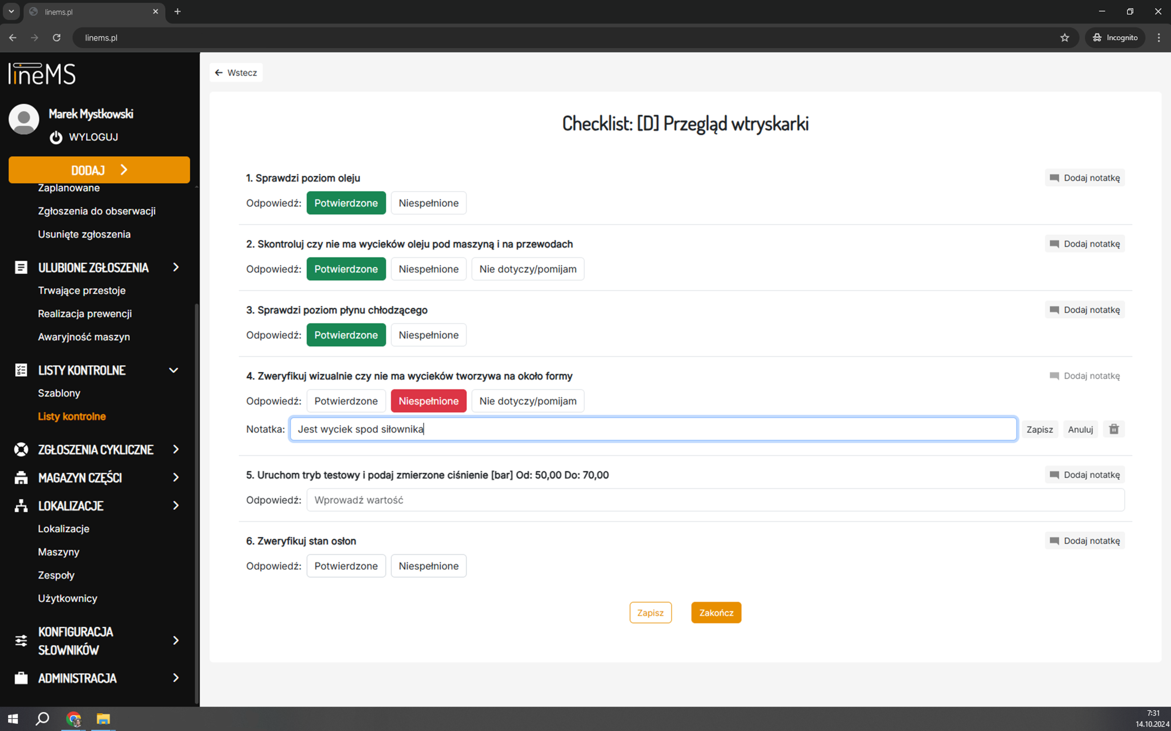This screenshot has width=1171, height=731.
Task: Expand the Magazyn części chevron
Action: click(x=176, y=477)
